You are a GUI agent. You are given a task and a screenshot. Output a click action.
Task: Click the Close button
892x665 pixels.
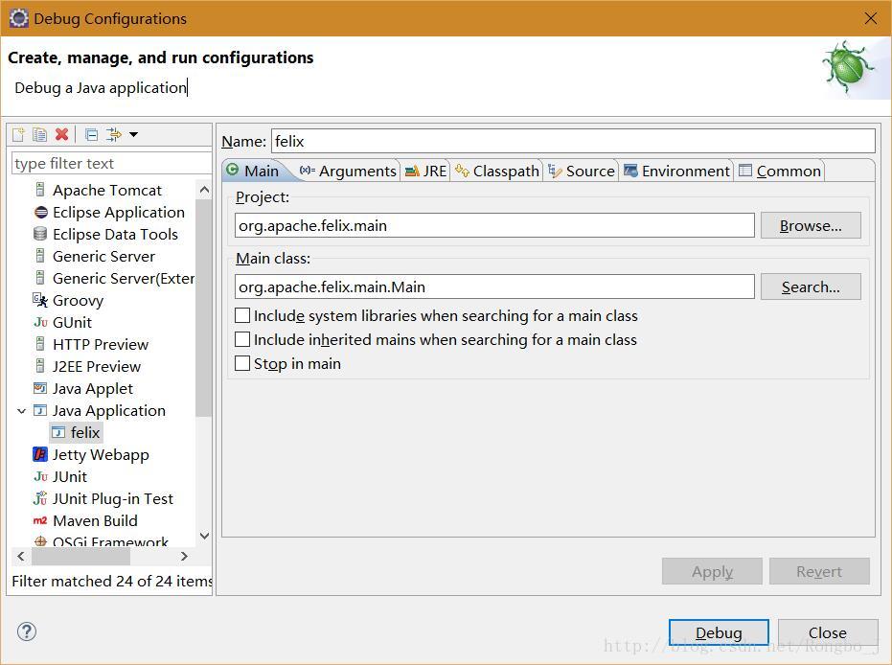828,632
